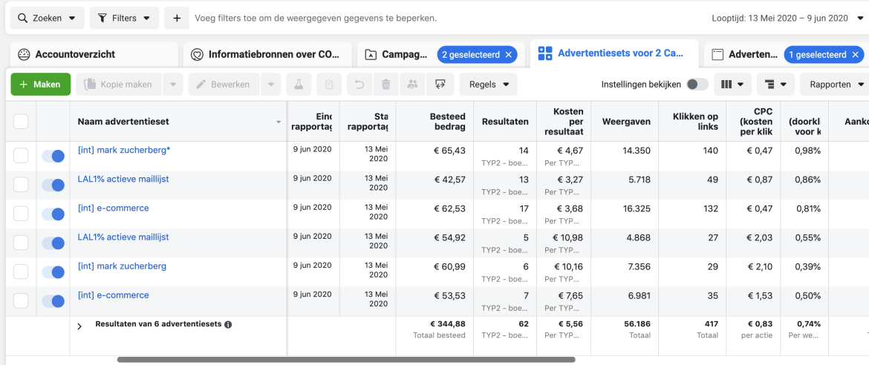This screenshot has height=365, width=869.
Task: Open the 'Informatiebronnen over CO...' tab
Action: click(x=267, y=54)
